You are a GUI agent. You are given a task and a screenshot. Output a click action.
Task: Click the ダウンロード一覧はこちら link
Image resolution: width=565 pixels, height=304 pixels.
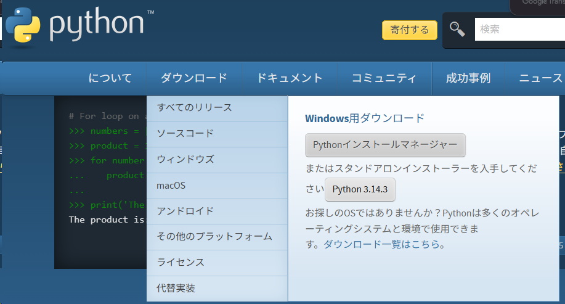click(x=381, y=244)
